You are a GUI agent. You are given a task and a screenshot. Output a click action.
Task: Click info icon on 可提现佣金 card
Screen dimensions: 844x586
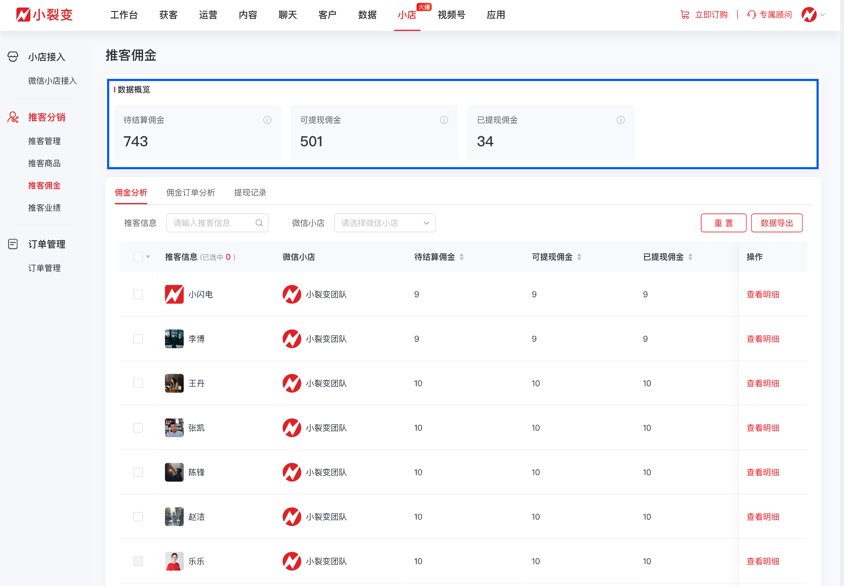(x=444, y=120)
